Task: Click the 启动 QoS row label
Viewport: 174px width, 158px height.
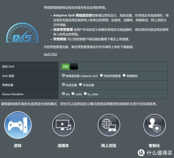Action: pyautogui.click(x=8, y=66)
